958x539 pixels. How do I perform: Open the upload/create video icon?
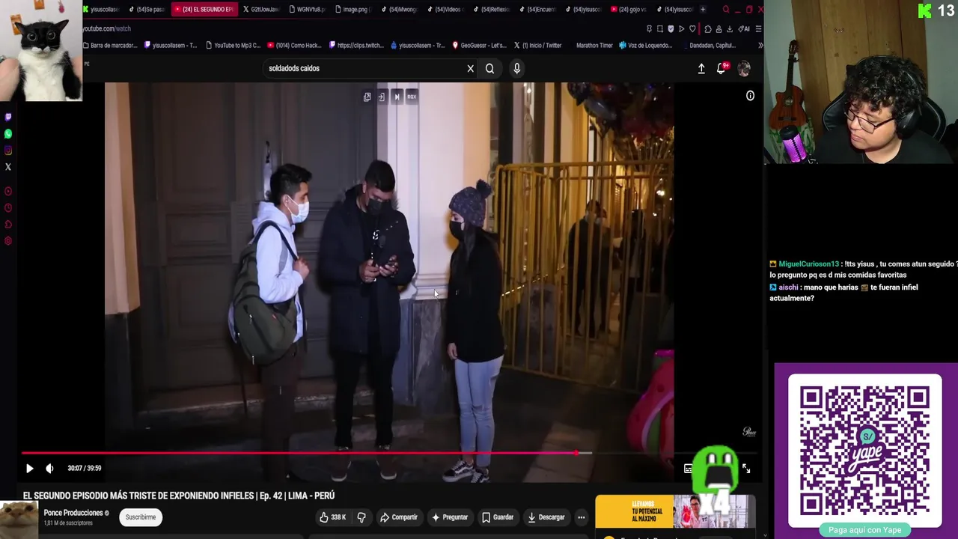[x=701, y=69]
